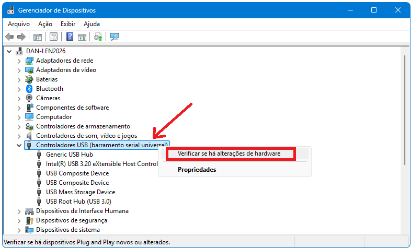Click the blue Help question mark icon

pos(70,37)
